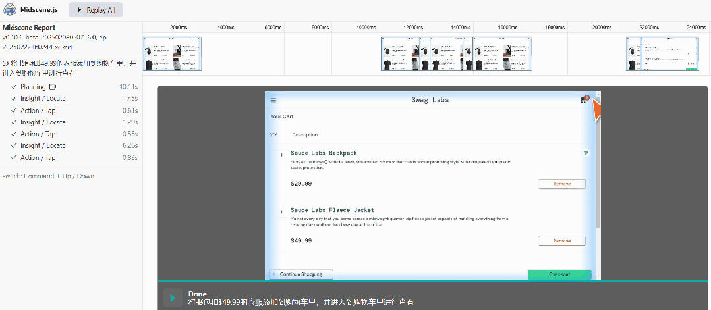Click the quantity box for Sauce Labs Backpack
This screenshot has height=310, width=711.
coord(281,155)
